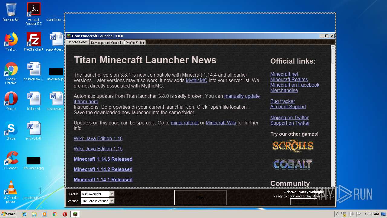Open Windows Explorer in the taskbar
Viewport: 387px width, 218px height.
pyautogui.click(x=34, y=214)
